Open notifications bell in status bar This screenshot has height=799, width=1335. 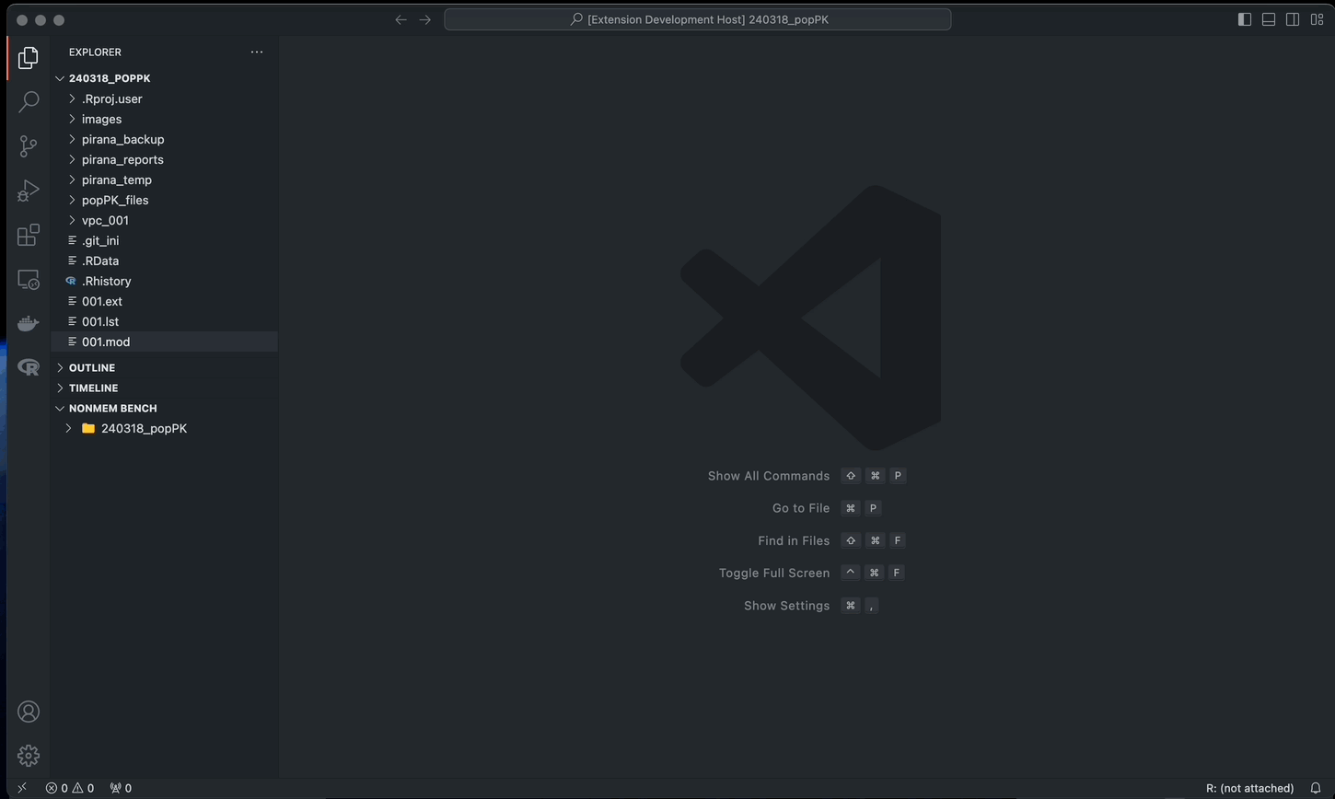pyautogui.click(x=1316, y=788)
